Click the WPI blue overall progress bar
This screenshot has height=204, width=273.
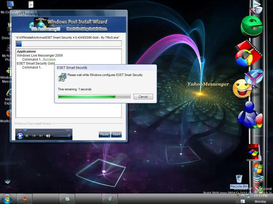tap(69, 44)
